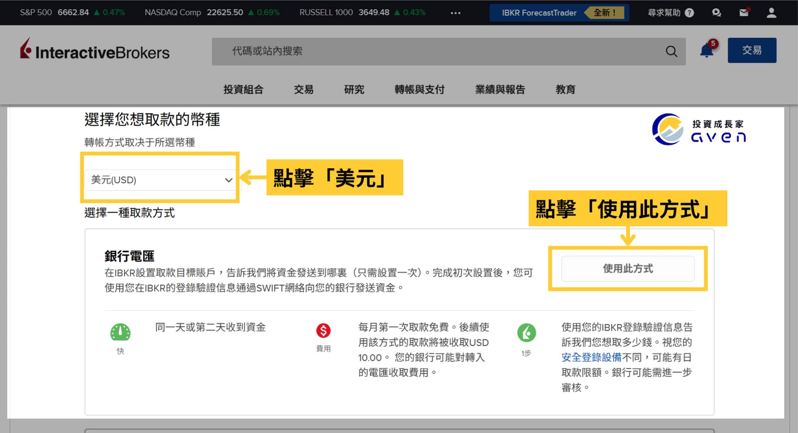Open the 業績與報告 menu
Screen dimensions: 798x433
pos(500,89)
